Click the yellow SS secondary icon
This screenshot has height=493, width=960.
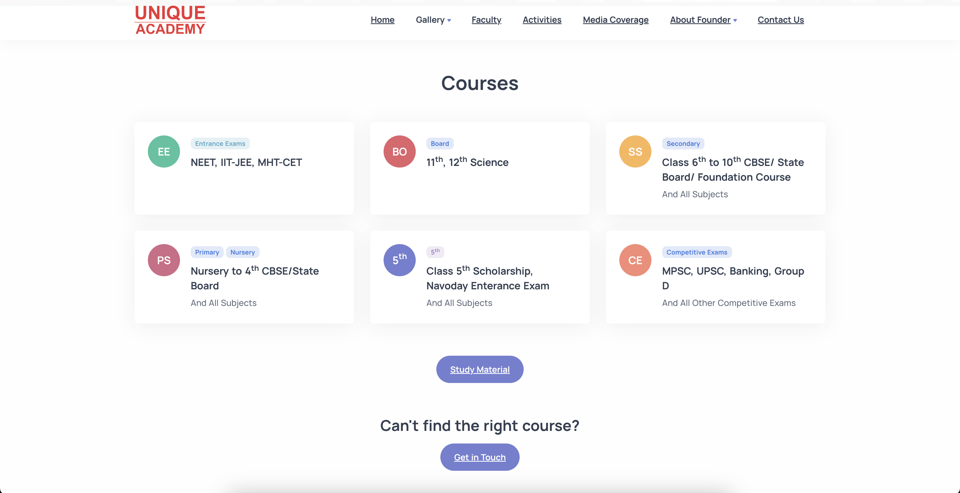(x=635, y=151)
